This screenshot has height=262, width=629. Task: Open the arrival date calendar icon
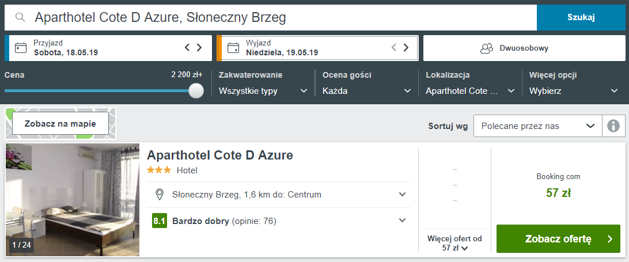[21, 48]
